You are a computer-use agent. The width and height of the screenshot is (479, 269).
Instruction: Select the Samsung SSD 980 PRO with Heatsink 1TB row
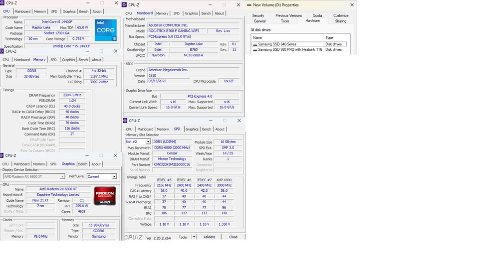[299, 49]
